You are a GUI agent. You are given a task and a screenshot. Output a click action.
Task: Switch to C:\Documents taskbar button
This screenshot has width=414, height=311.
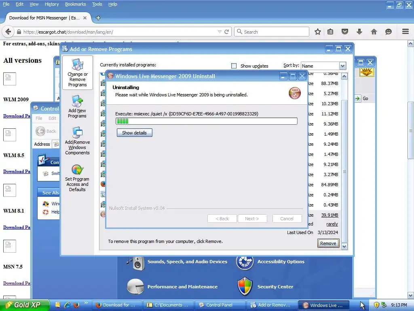(169, 305)
